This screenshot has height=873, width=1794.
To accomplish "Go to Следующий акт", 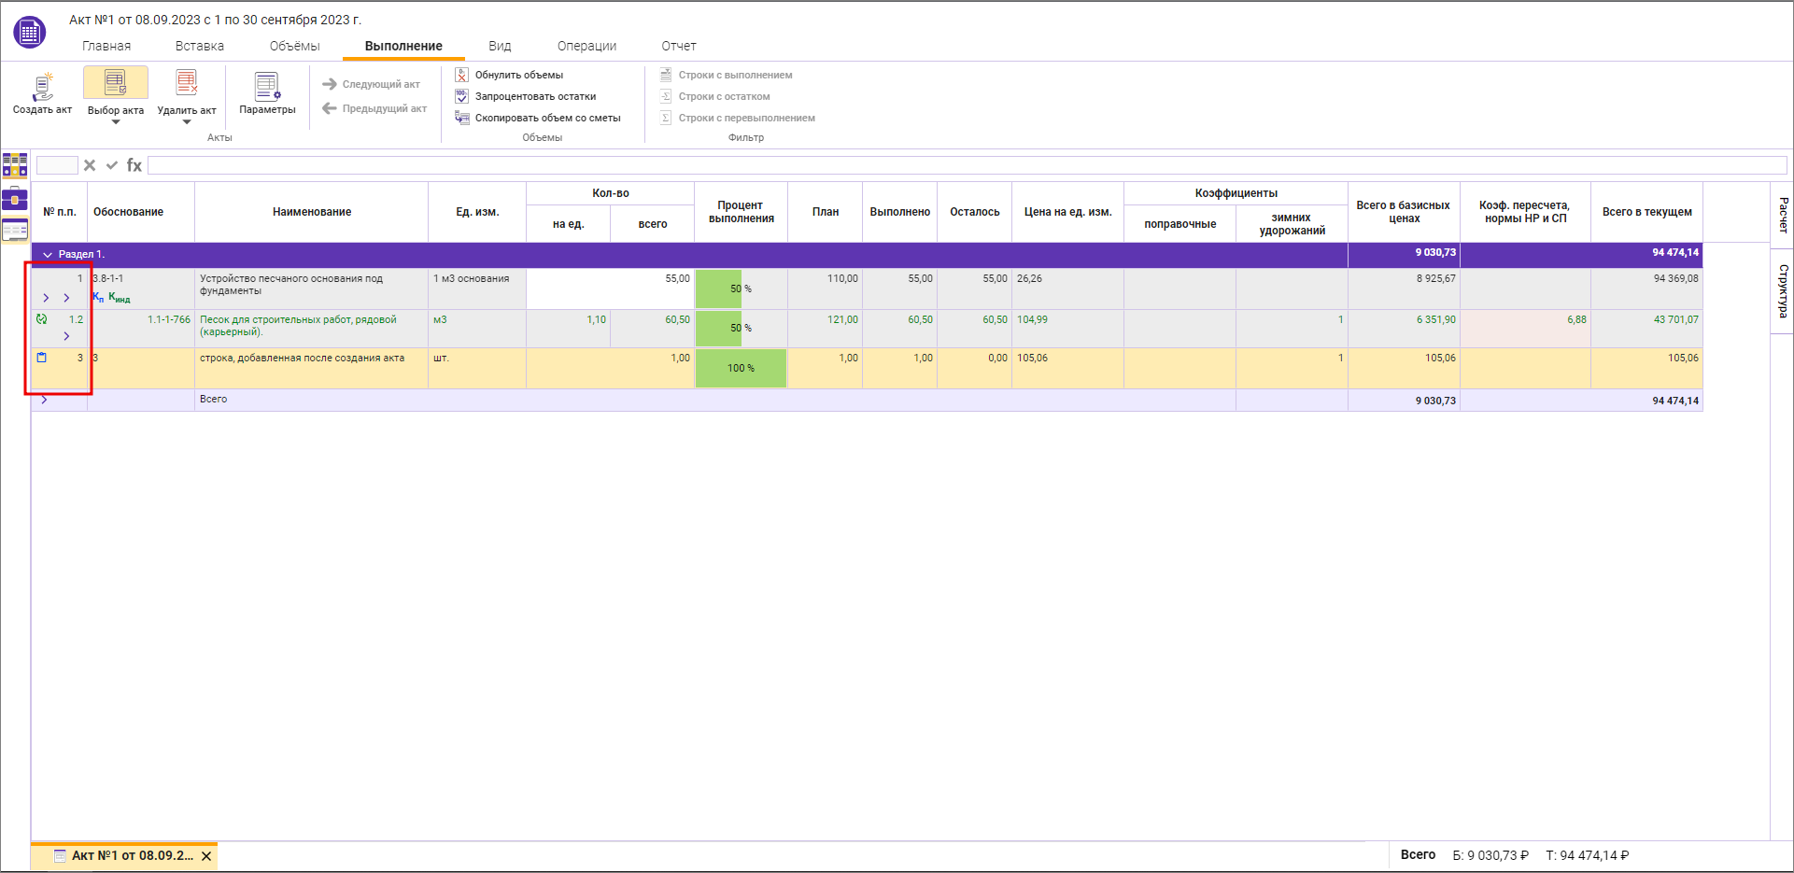I will (372, 84).
